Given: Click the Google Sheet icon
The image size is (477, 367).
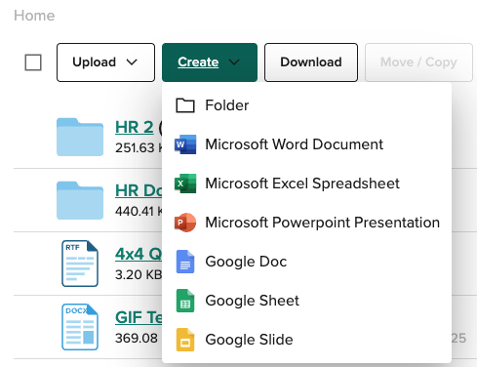Looking at the screenshot, I should (x=185, y=301).
